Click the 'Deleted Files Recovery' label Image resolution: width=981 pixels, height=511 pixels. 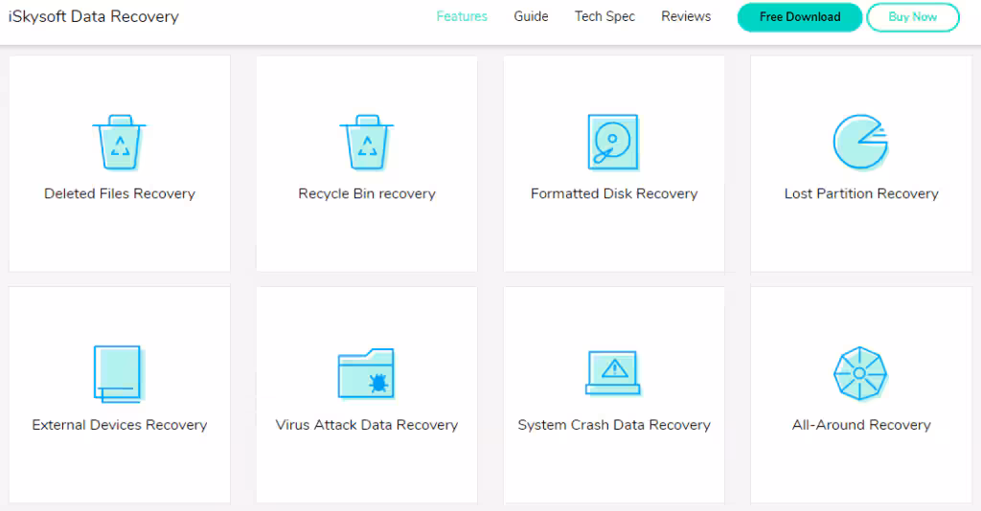(120, 193)
